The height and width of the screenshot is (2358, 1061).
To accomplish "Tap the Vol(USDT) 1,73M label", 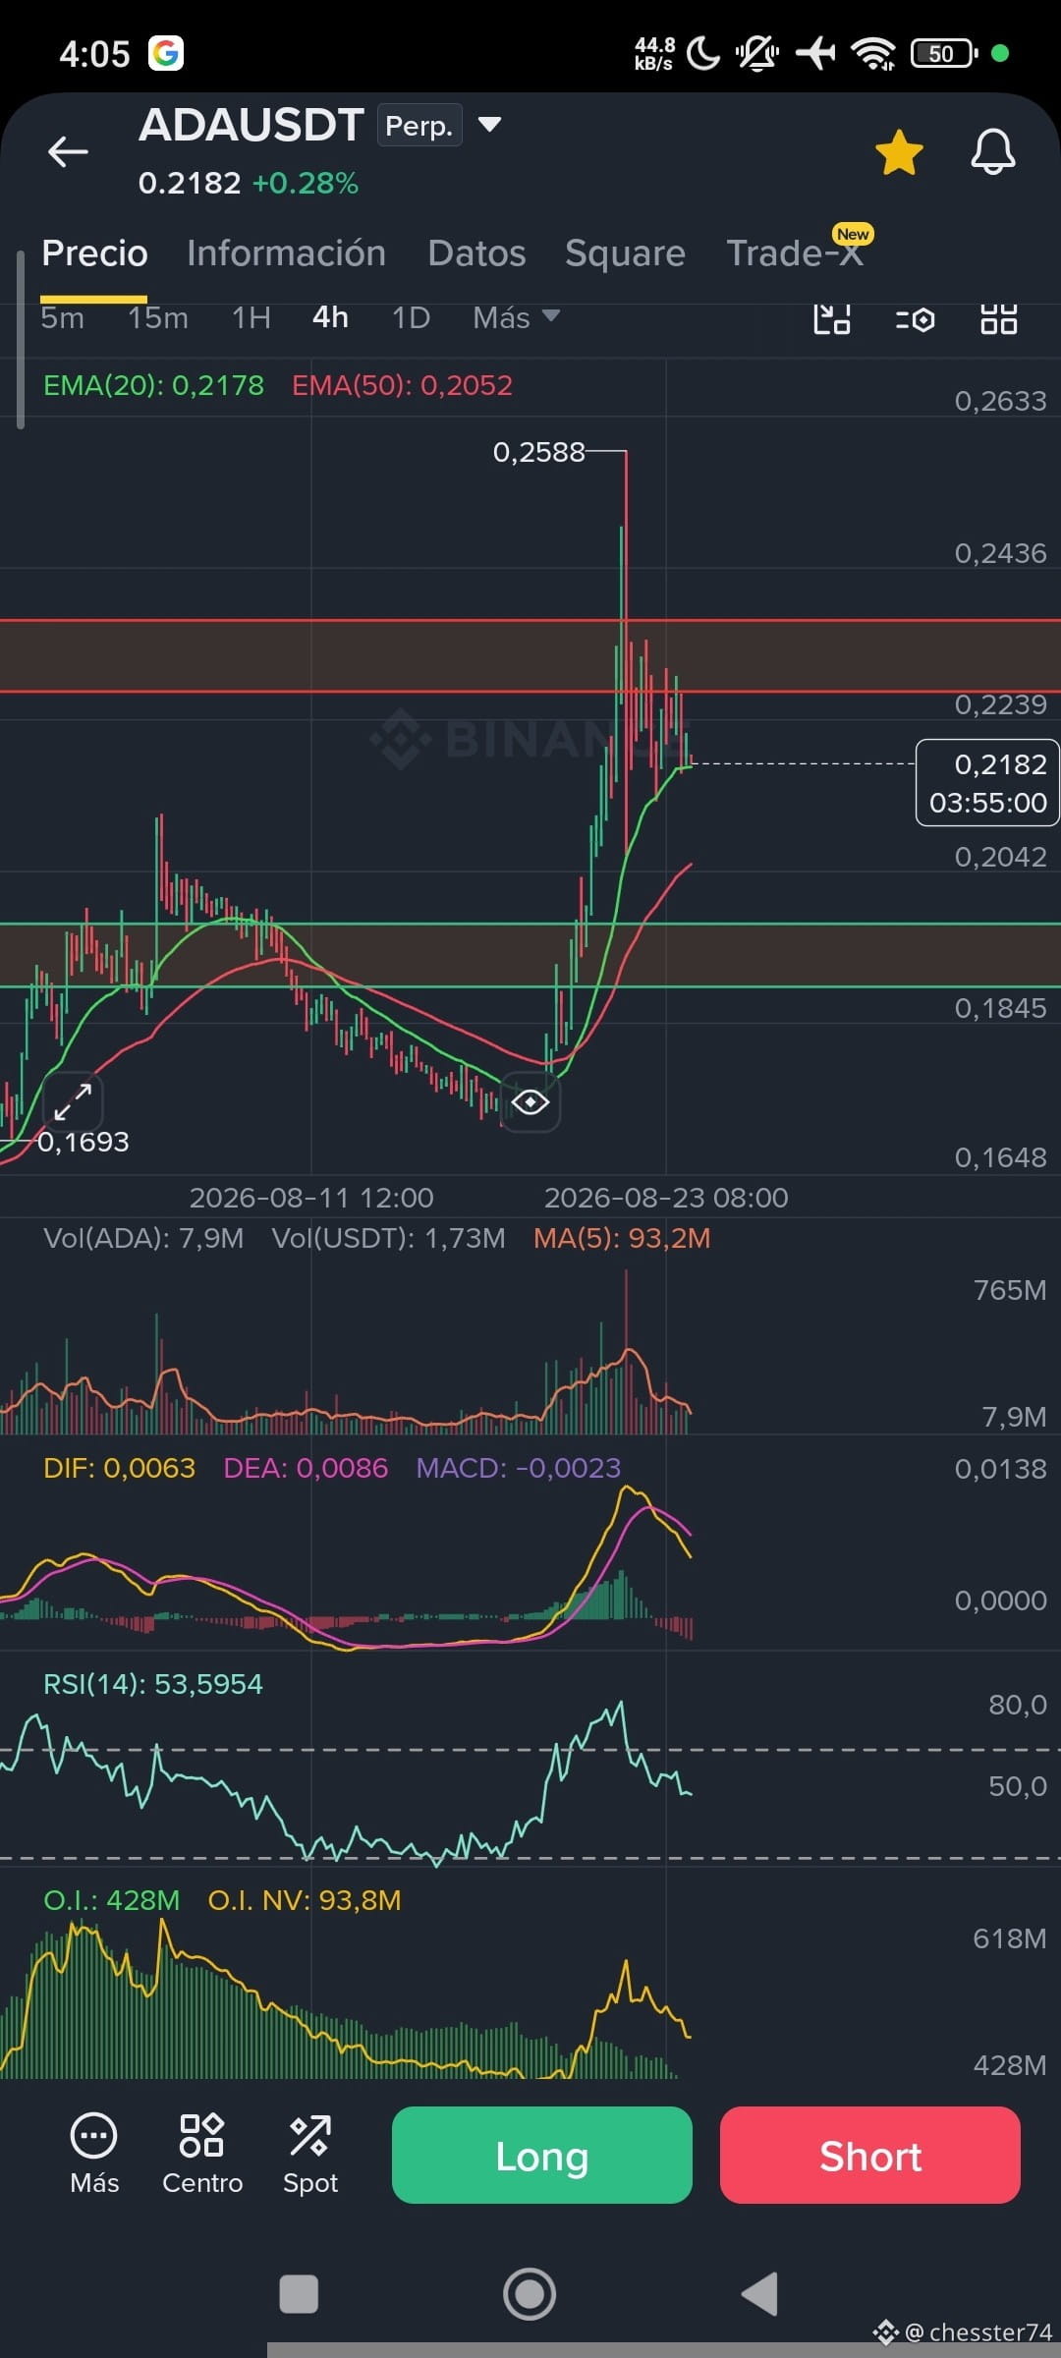I will 389,1238.
